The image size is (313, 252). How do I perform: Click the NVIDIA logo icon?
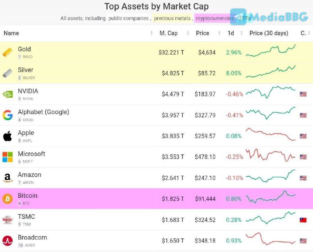pos(7,94)
